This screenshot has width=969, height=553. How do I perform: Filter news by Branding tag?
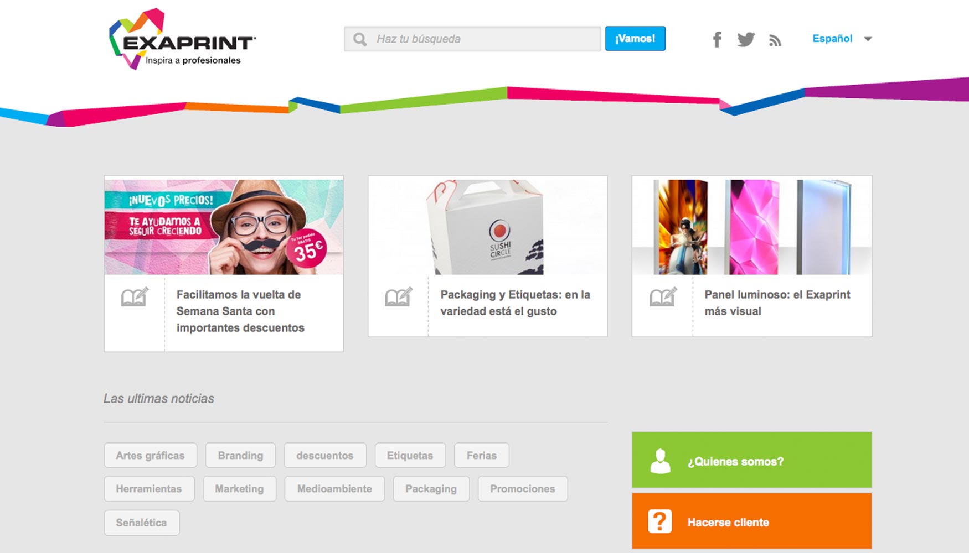tap(240, 455)
